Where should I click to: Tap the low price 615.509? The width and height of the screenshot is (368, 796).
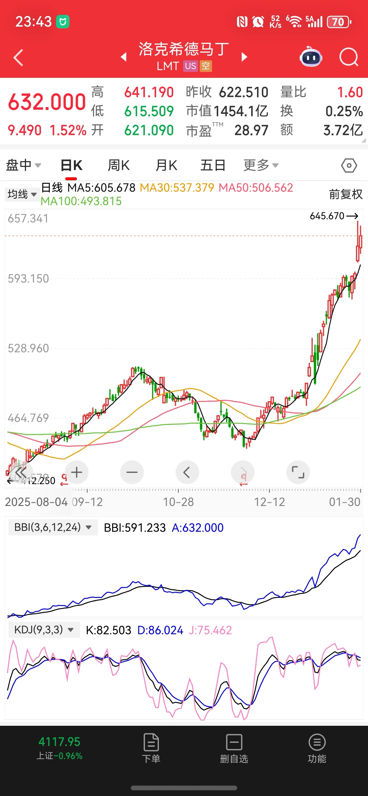coord(149,111)
